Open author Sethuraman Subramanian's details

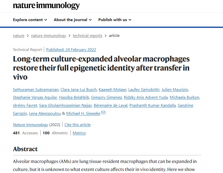pos(36,90)
